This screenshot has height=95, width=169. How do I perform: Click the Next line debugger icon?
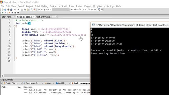[77, 9]
